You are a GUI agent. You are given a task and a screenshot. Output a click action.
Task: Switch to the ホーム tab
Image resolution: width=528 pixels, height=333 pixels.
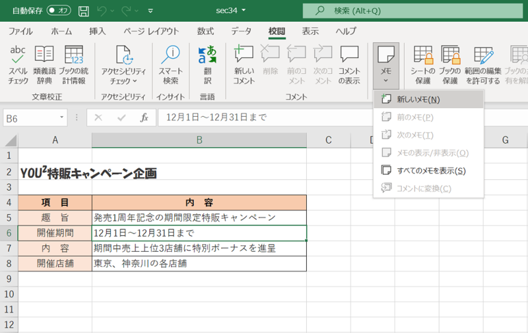coord(61,31)
